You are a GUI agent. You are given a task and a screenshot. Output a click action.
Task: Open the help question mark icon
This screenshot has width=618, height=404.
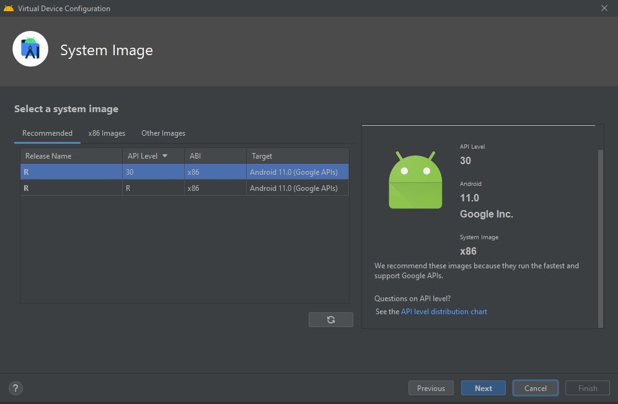tap(15, 388)
